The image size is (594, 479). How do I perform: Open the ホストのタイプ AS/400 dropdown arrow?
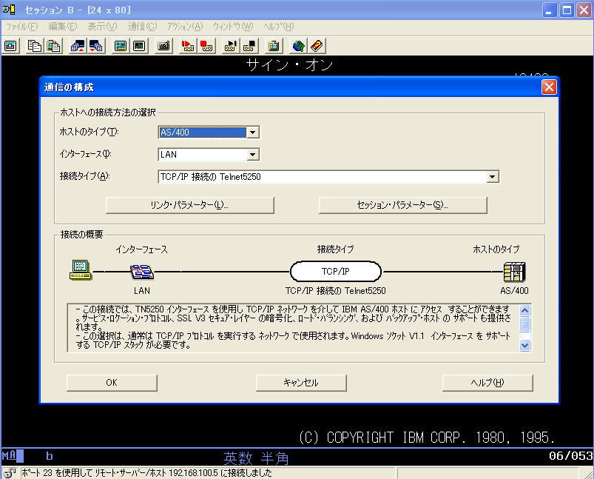coord(253,133)
